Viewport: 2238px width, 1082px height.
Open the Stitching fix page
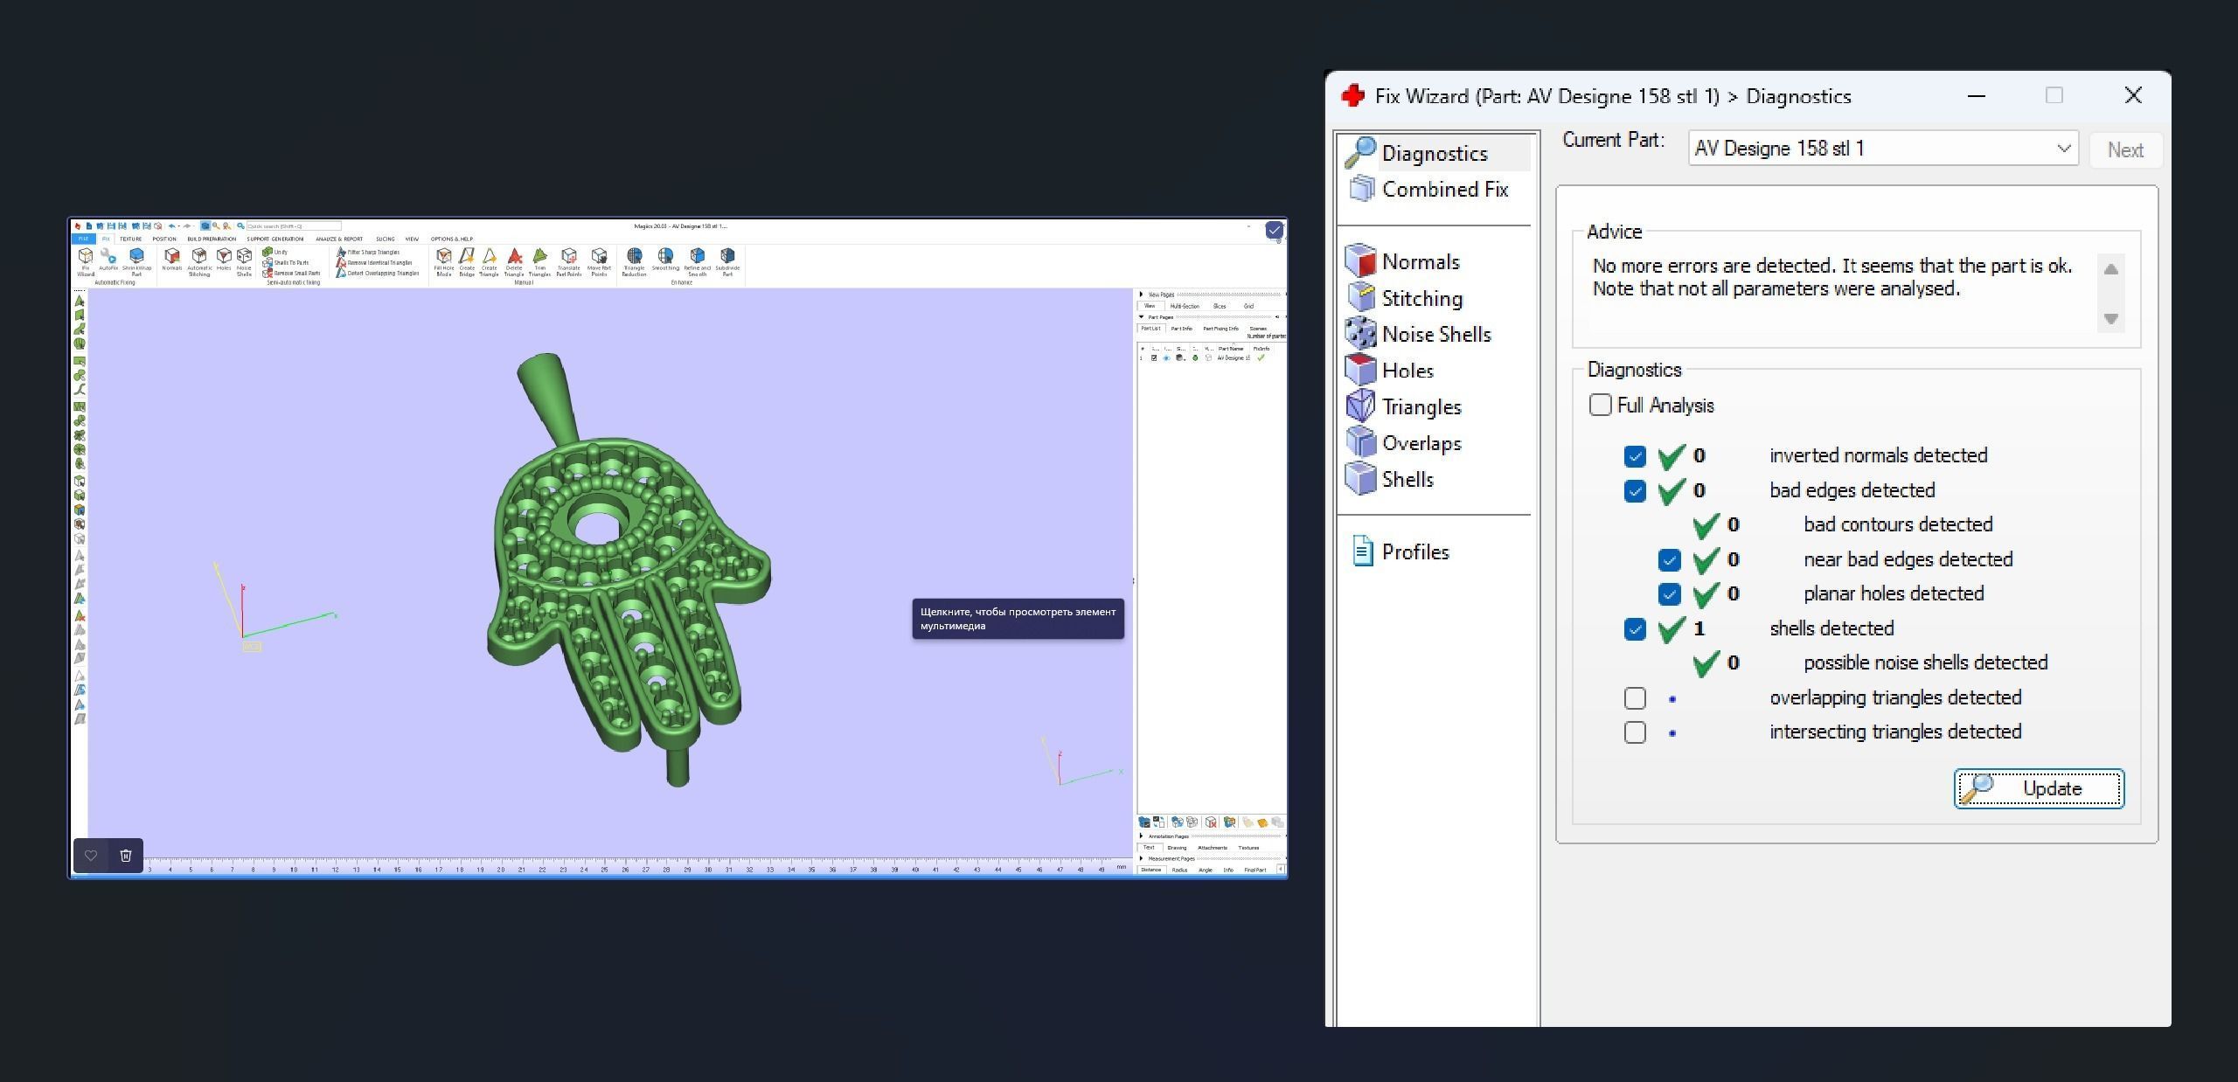(x=1421, y=299)
